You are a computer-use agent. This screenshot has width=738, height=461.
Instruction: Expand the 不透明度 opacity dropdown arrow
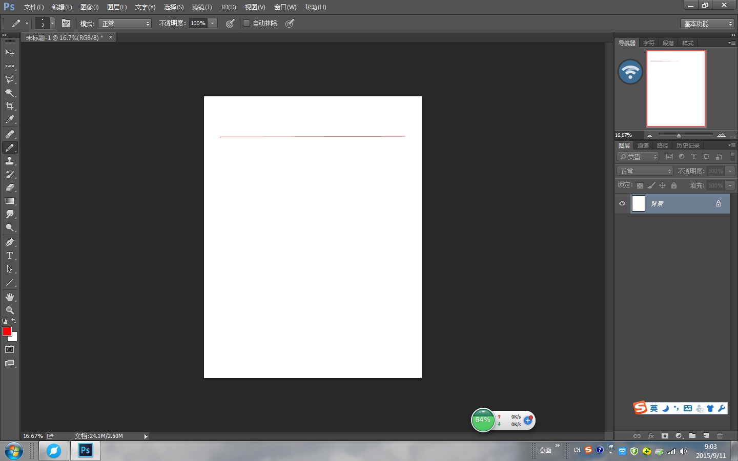click(213, 23)
